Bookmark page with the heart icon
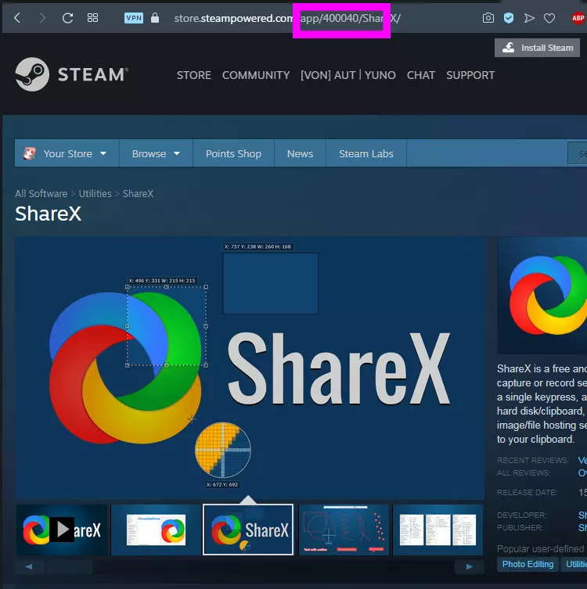587x589 pixels. click(x=549, y=18)
